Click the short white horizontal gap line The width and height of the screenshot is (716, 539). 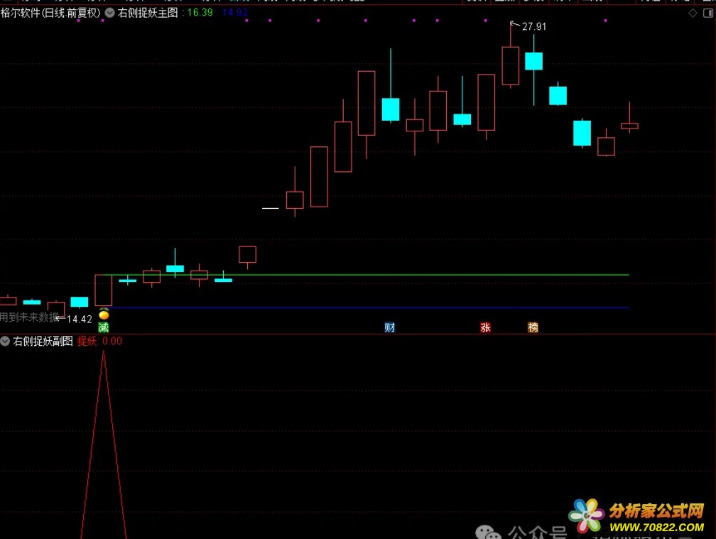tap(270, 208)
